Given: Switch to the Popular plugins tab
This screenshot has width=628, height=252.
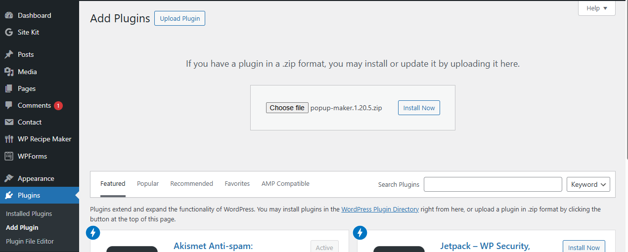Looking at the screenshot, I should 148,183.
